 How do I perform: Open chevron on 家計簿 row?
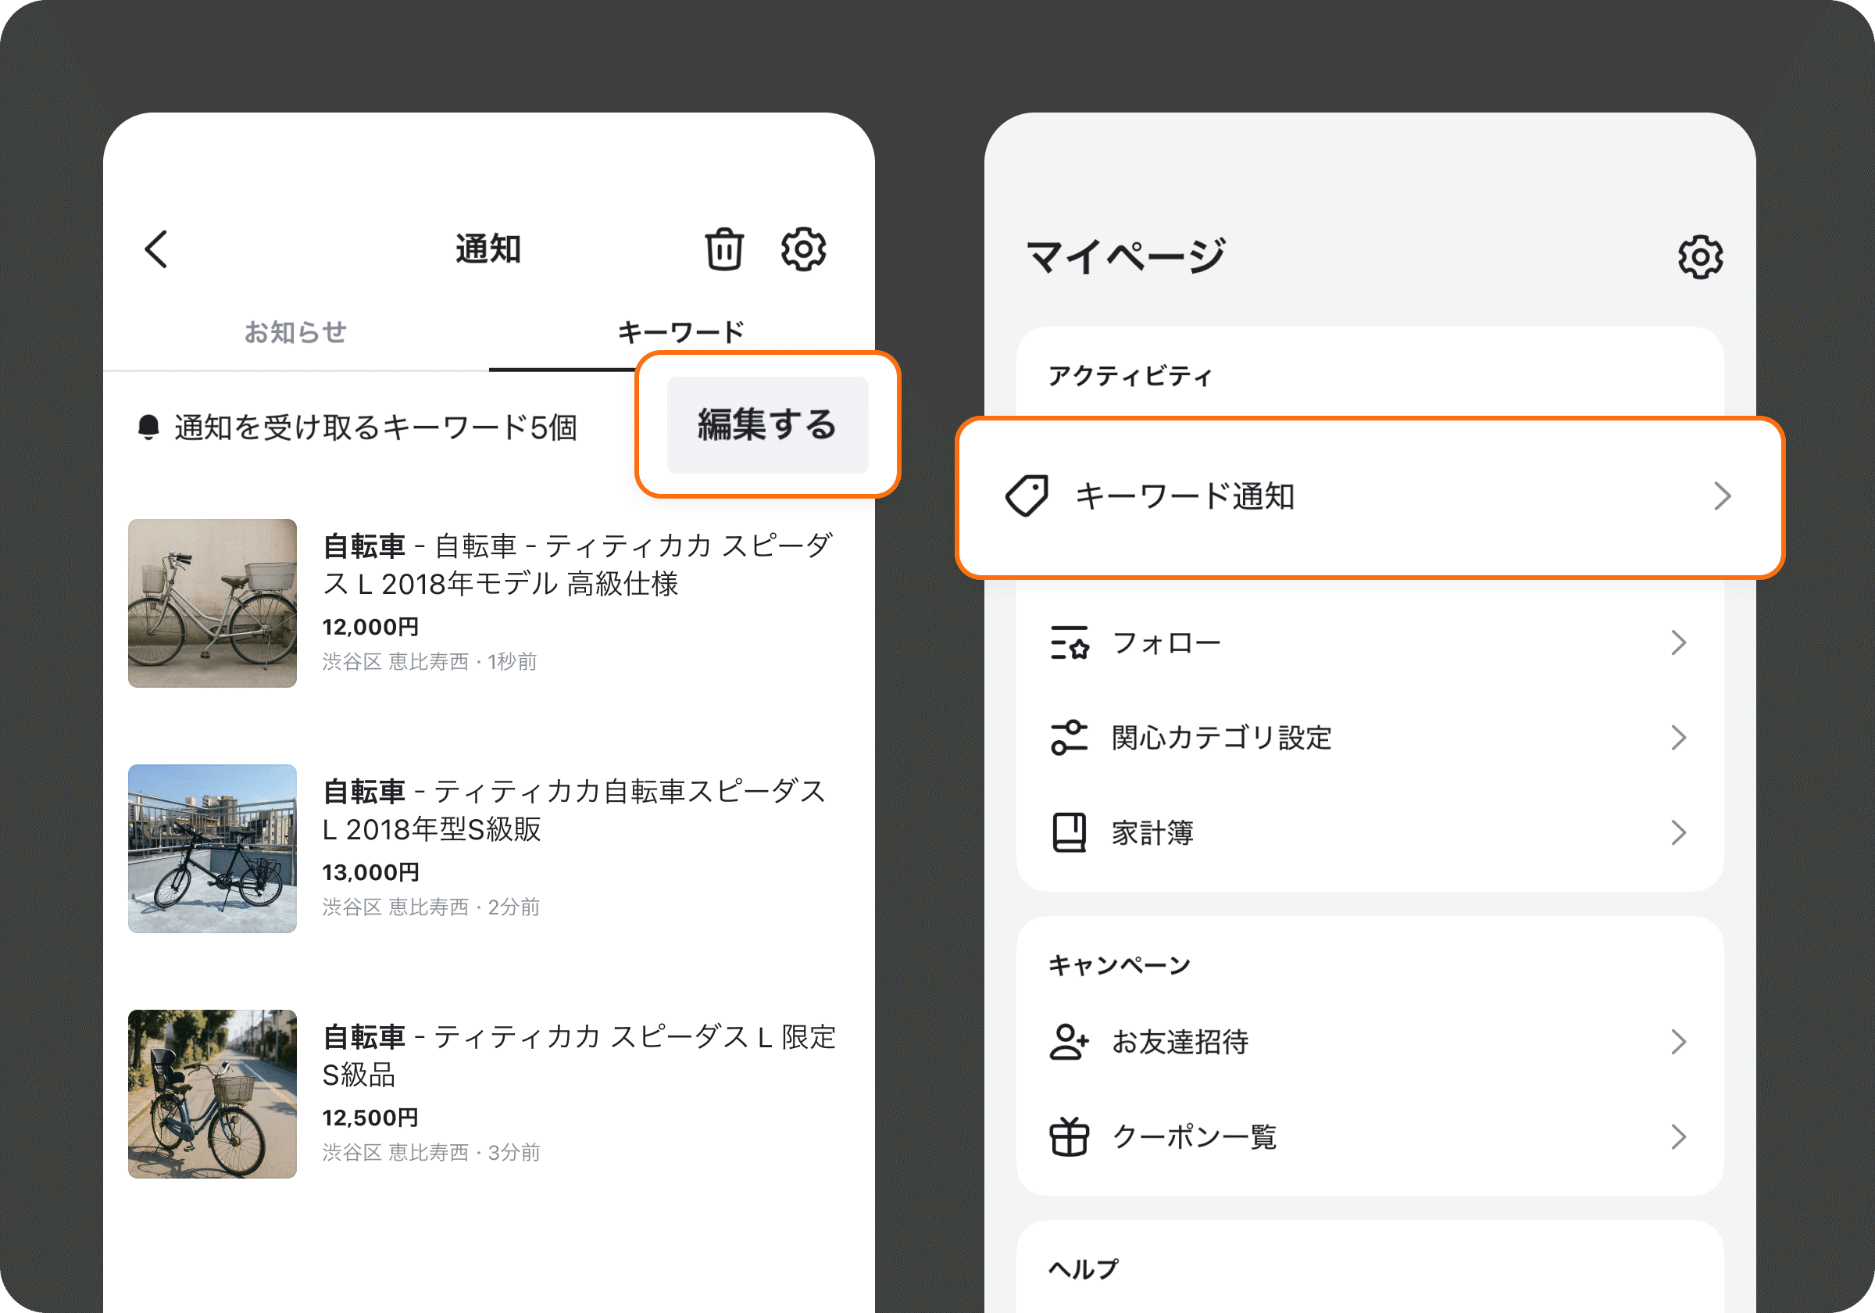(x=1678, y=832)
